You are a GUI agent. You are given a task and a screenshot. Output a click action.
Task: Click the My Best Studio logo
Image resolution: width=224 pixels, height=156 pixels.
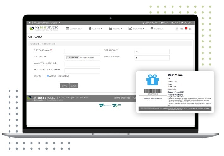coord(44,28)
